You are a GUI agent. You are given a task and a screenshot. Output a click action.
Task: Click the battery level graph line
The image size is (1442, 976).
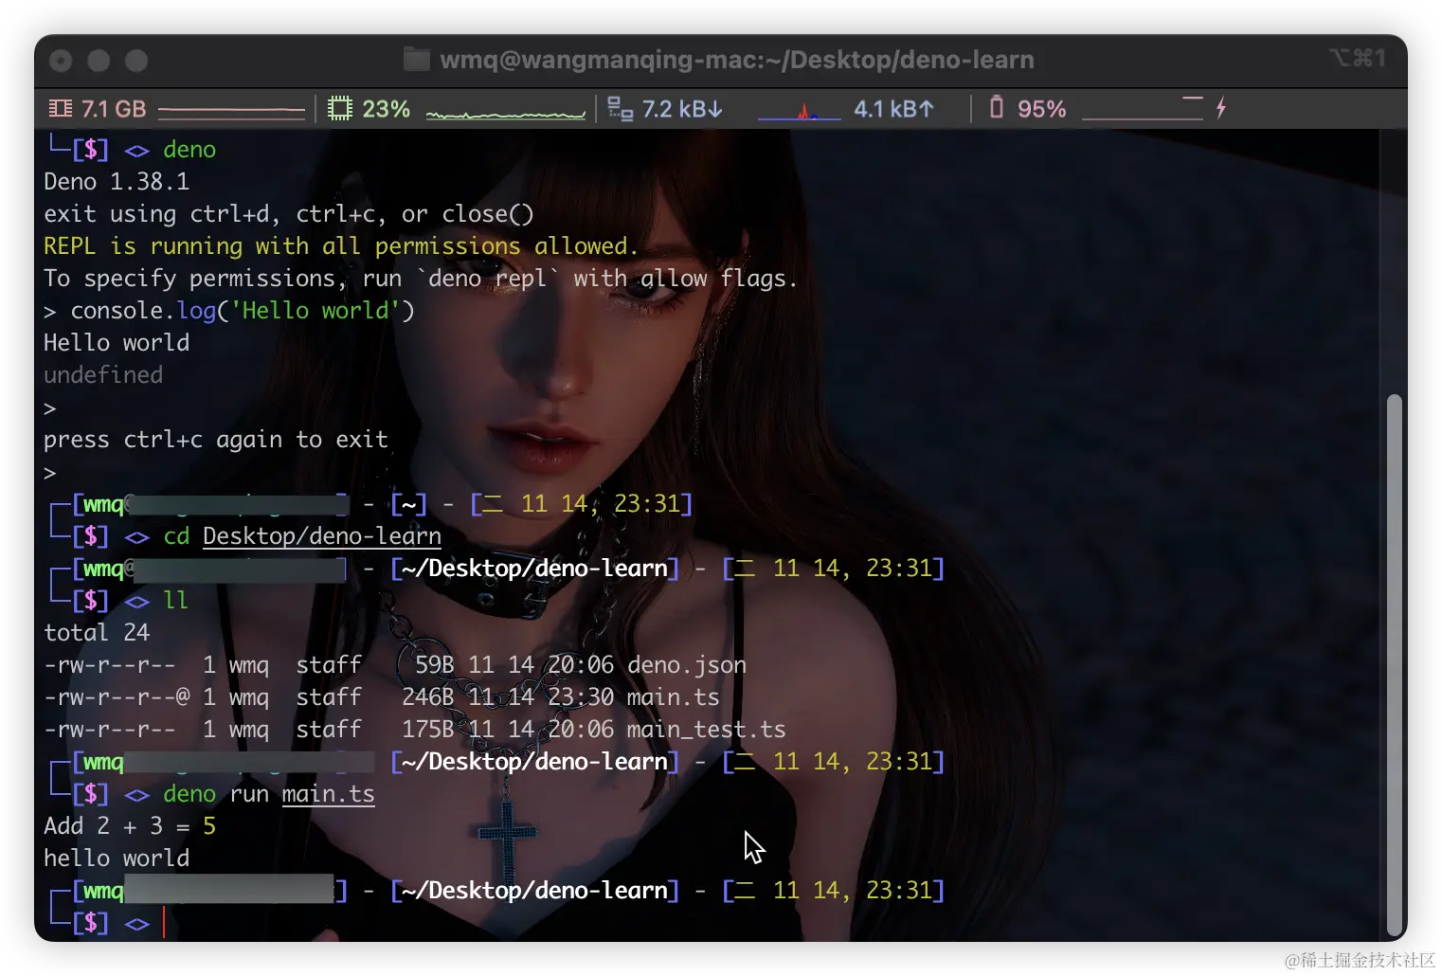pyautogui.click(x=1143, y=108)
